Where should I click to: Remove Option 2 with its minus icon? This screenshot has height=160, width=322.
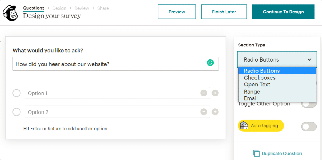pos(204,112)
